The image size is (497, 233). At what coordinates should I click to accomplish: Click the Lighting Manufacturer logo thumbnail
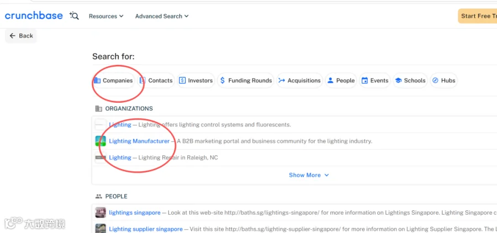point(101,141)
